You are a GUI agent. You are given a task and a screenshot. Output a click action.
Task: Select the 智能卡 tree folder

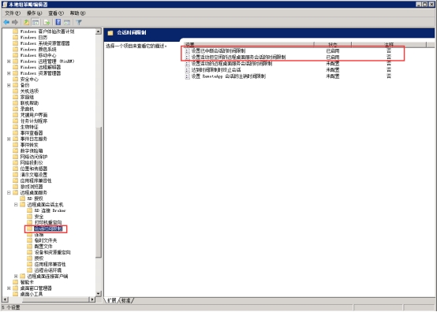(x=27, y=282)
